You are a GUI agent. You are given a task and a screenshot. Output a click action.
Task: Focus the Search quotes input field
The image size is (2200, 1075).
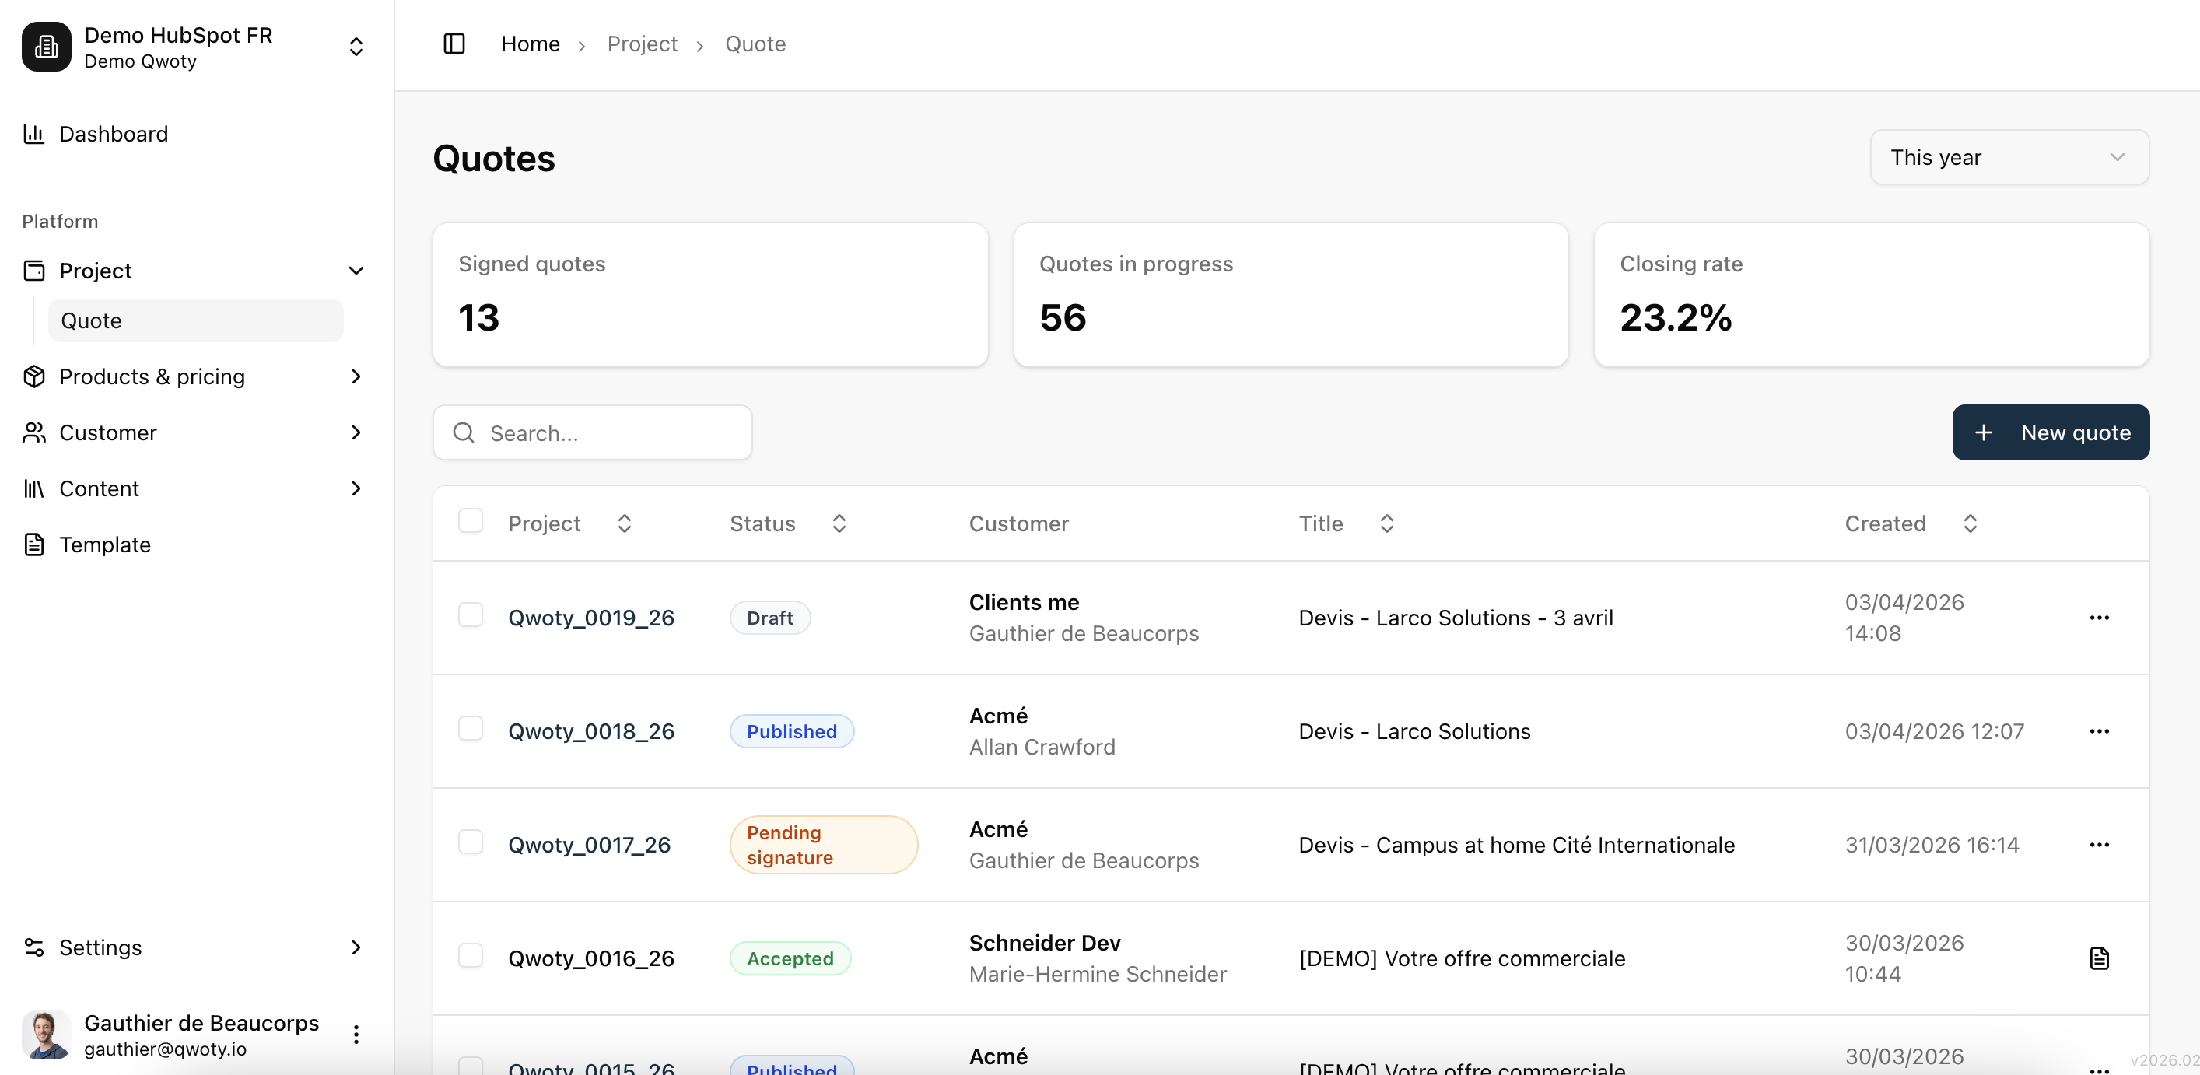tap(593, 433)
